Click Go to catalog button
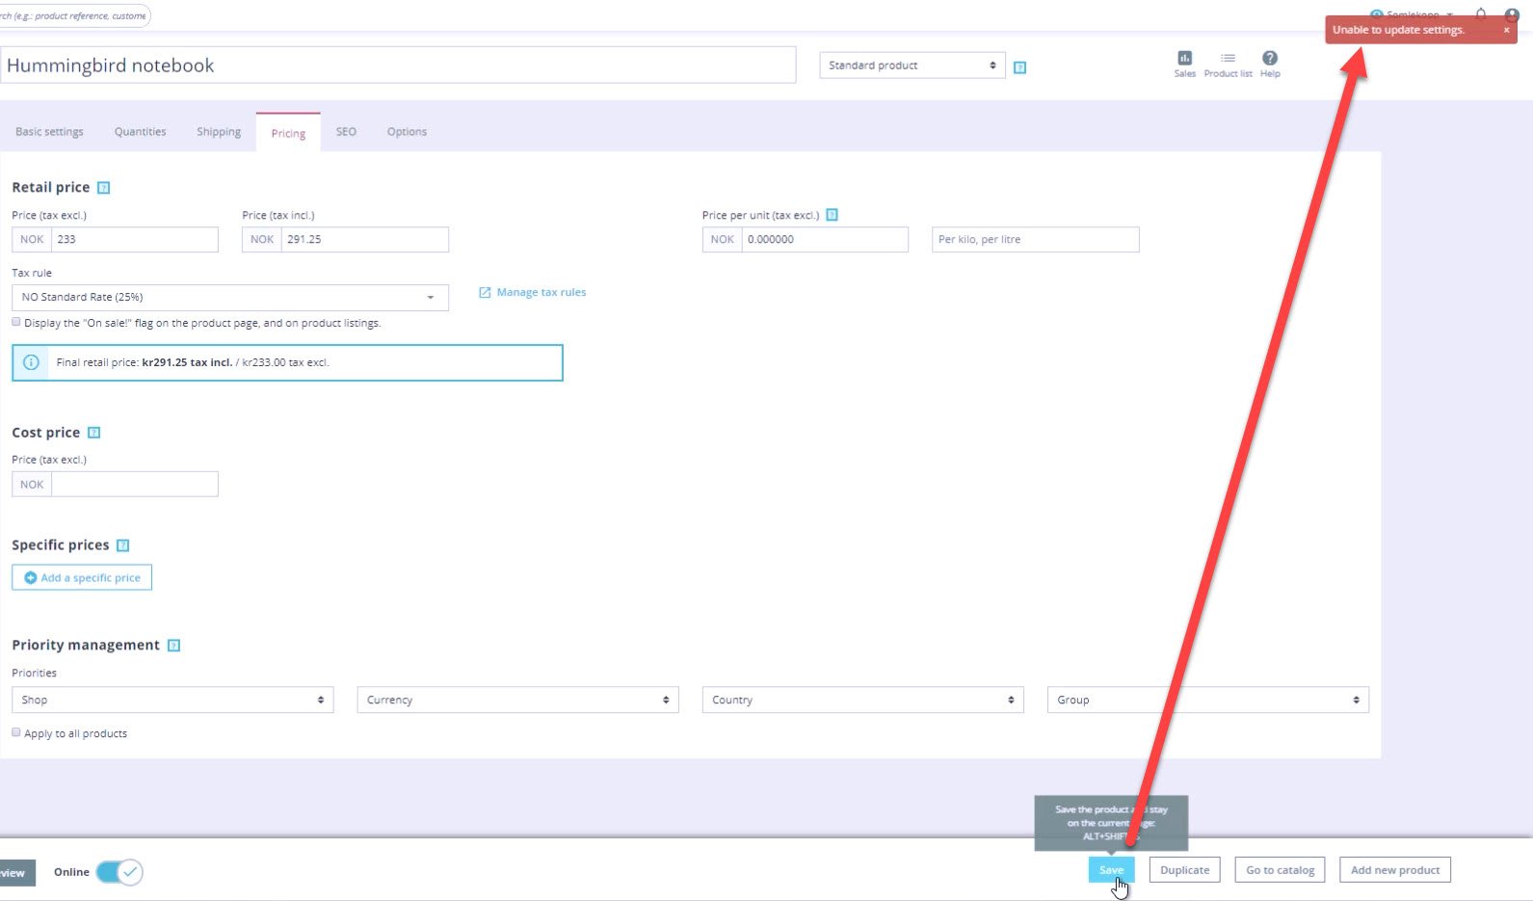Screen dimensions: 1533x901 1281,870
